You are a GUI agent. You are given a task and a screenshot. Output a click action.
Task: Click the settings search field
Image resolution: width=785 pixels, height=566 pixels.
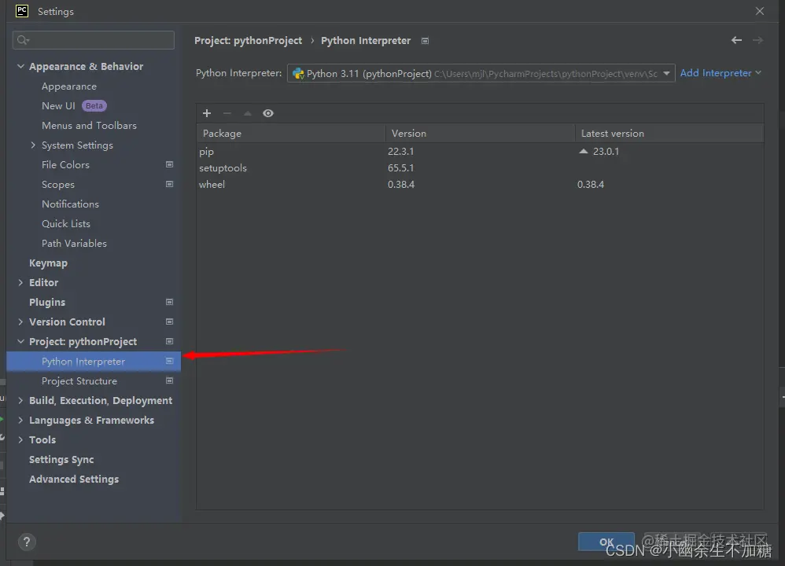pos(94,40)
